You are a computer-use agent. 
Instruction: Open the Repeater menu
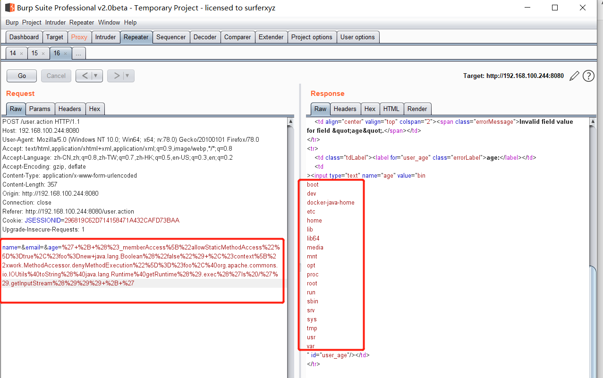click(82, 22)
